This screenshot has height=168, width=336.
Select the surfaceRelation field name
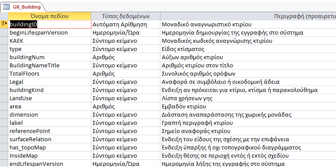tap(49, 139)
